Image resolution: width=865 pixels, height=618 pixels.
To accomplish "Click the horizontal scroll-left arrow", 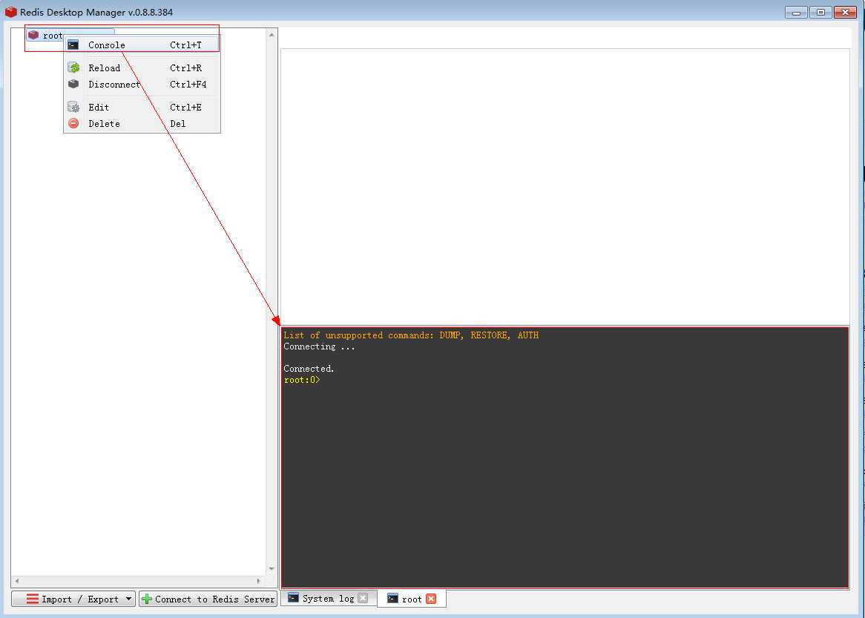I will pyautogui.click(x=17, y=581).
